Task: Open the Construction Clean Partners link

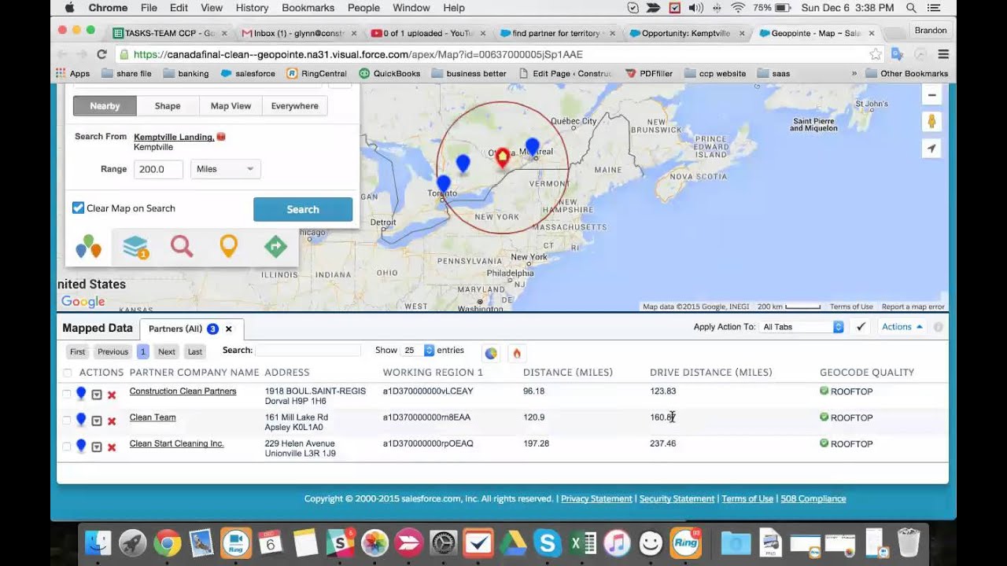Action: pos(183,391)
